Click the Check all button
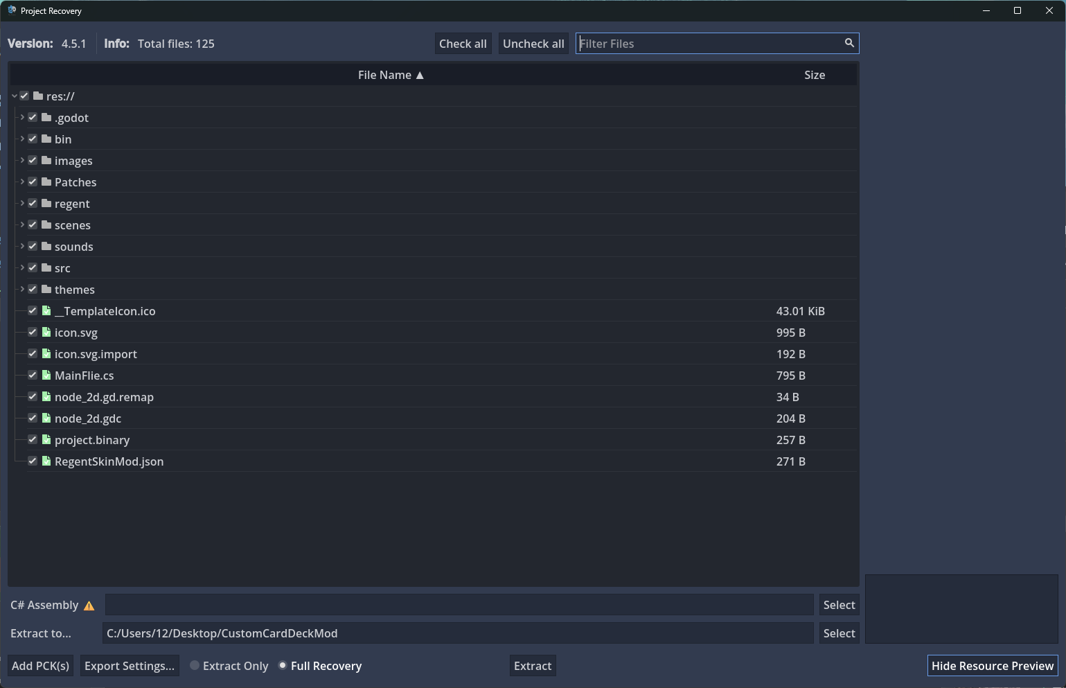 (x=463, y=44)
